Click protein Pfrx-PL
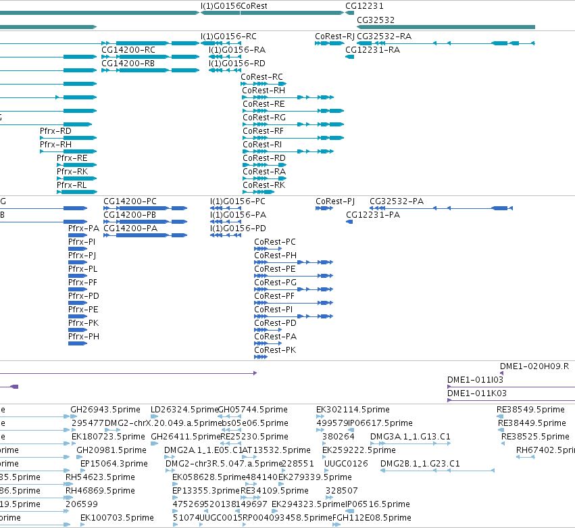Image resolution: width=575 pixels, height=528 pixels. [78, 277]
